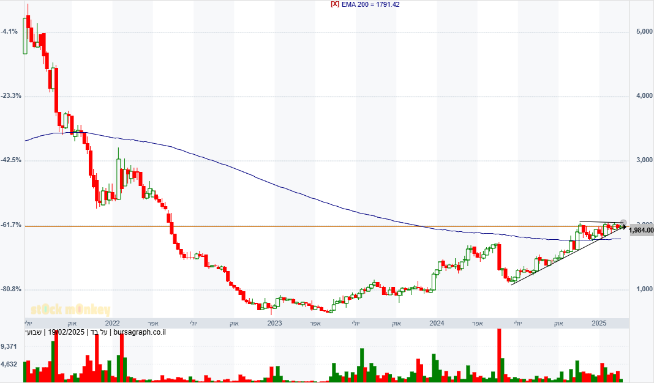The height and width of the screenshot is (383, 654).
Task: Click the 2025 year label on time axis
Action: [x=599, y=323]
